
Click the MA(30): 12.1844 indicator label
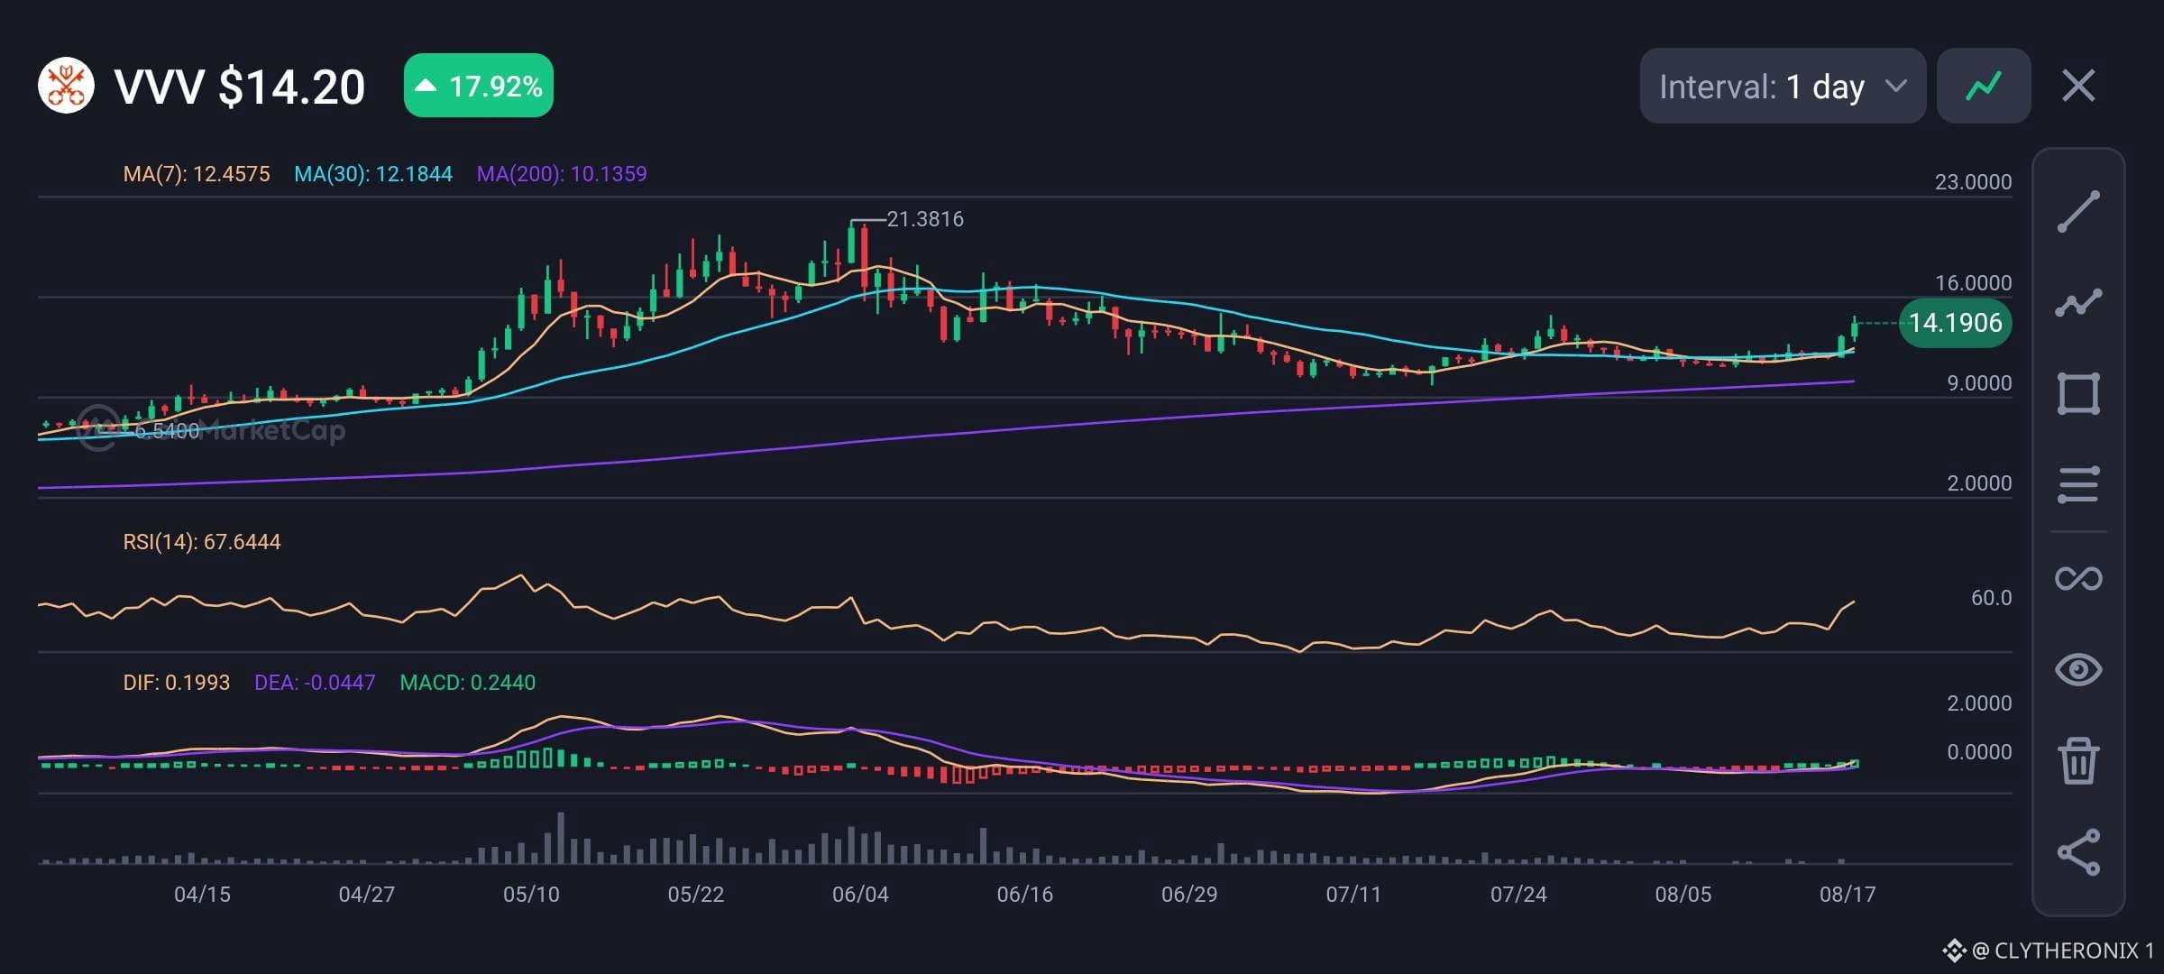(373, 174)
